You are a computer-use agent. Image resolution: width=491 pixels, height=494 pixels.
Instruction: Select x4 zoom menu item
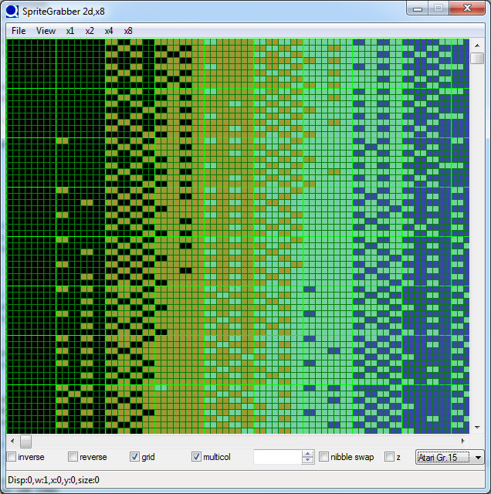109,31
